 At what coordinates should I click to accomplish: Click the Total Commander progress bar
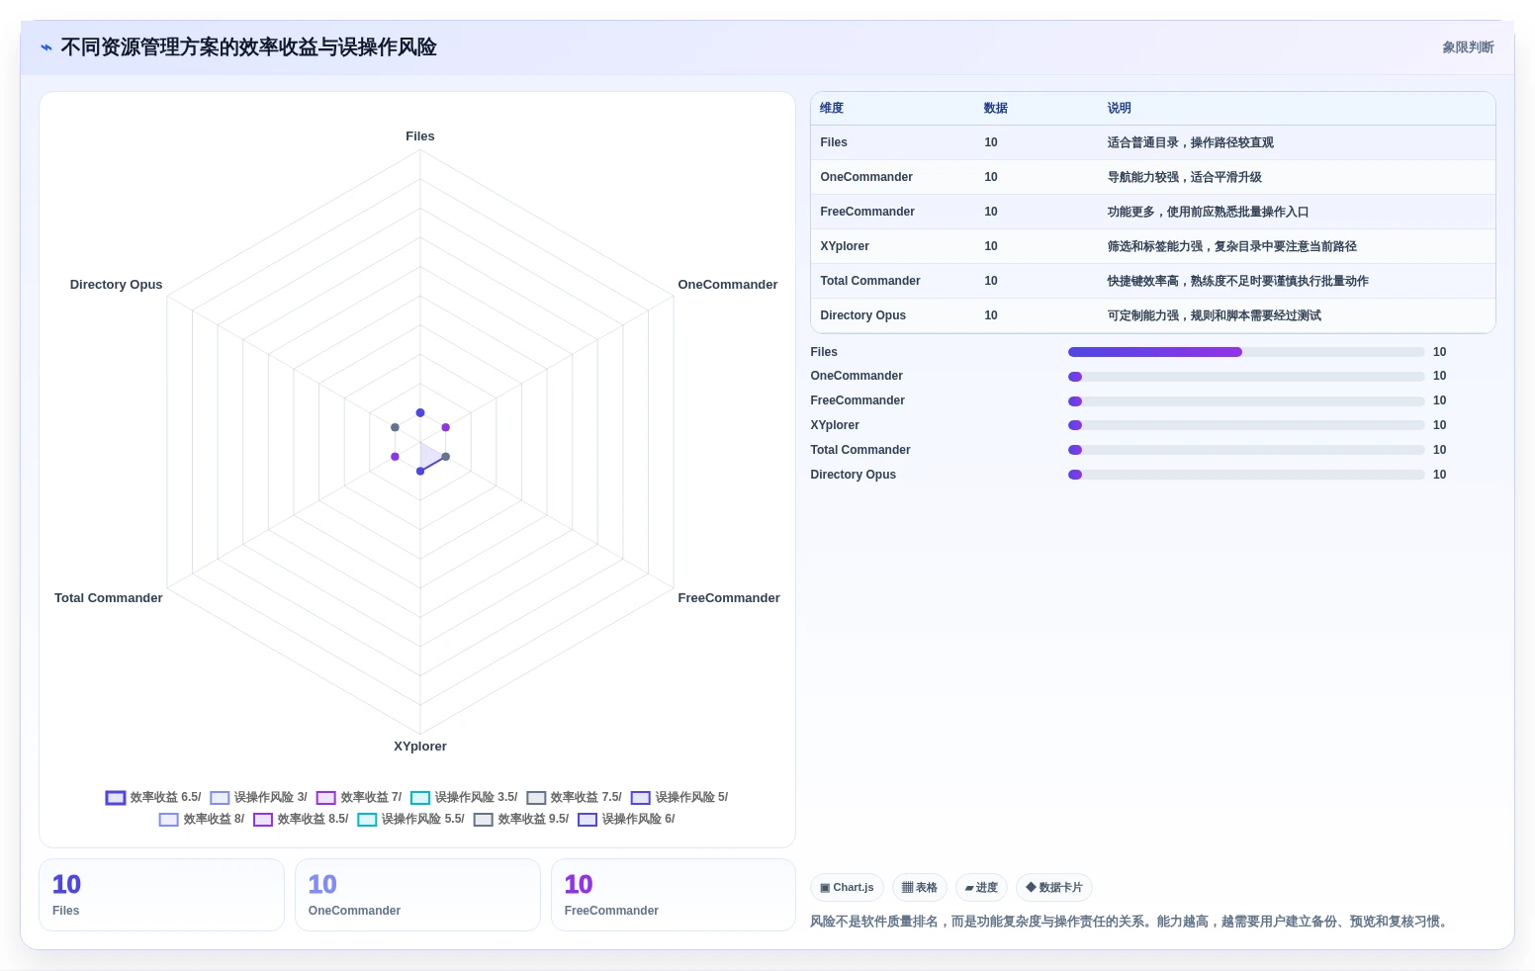(1246, 450)
